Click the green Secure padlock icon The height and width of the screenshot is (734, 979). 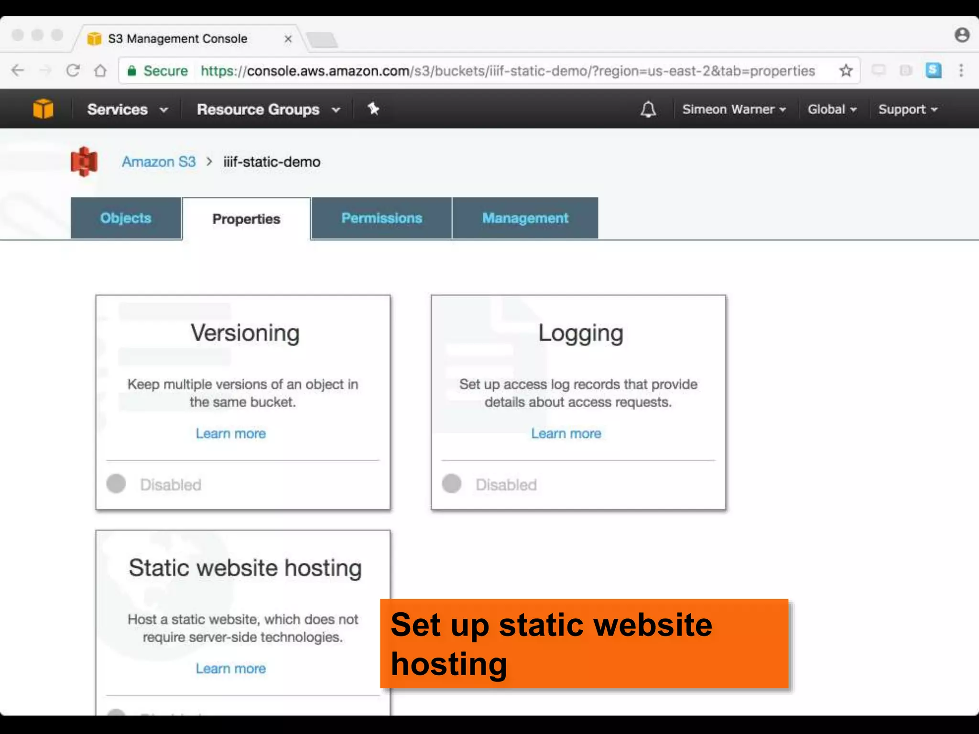[132, 71]
